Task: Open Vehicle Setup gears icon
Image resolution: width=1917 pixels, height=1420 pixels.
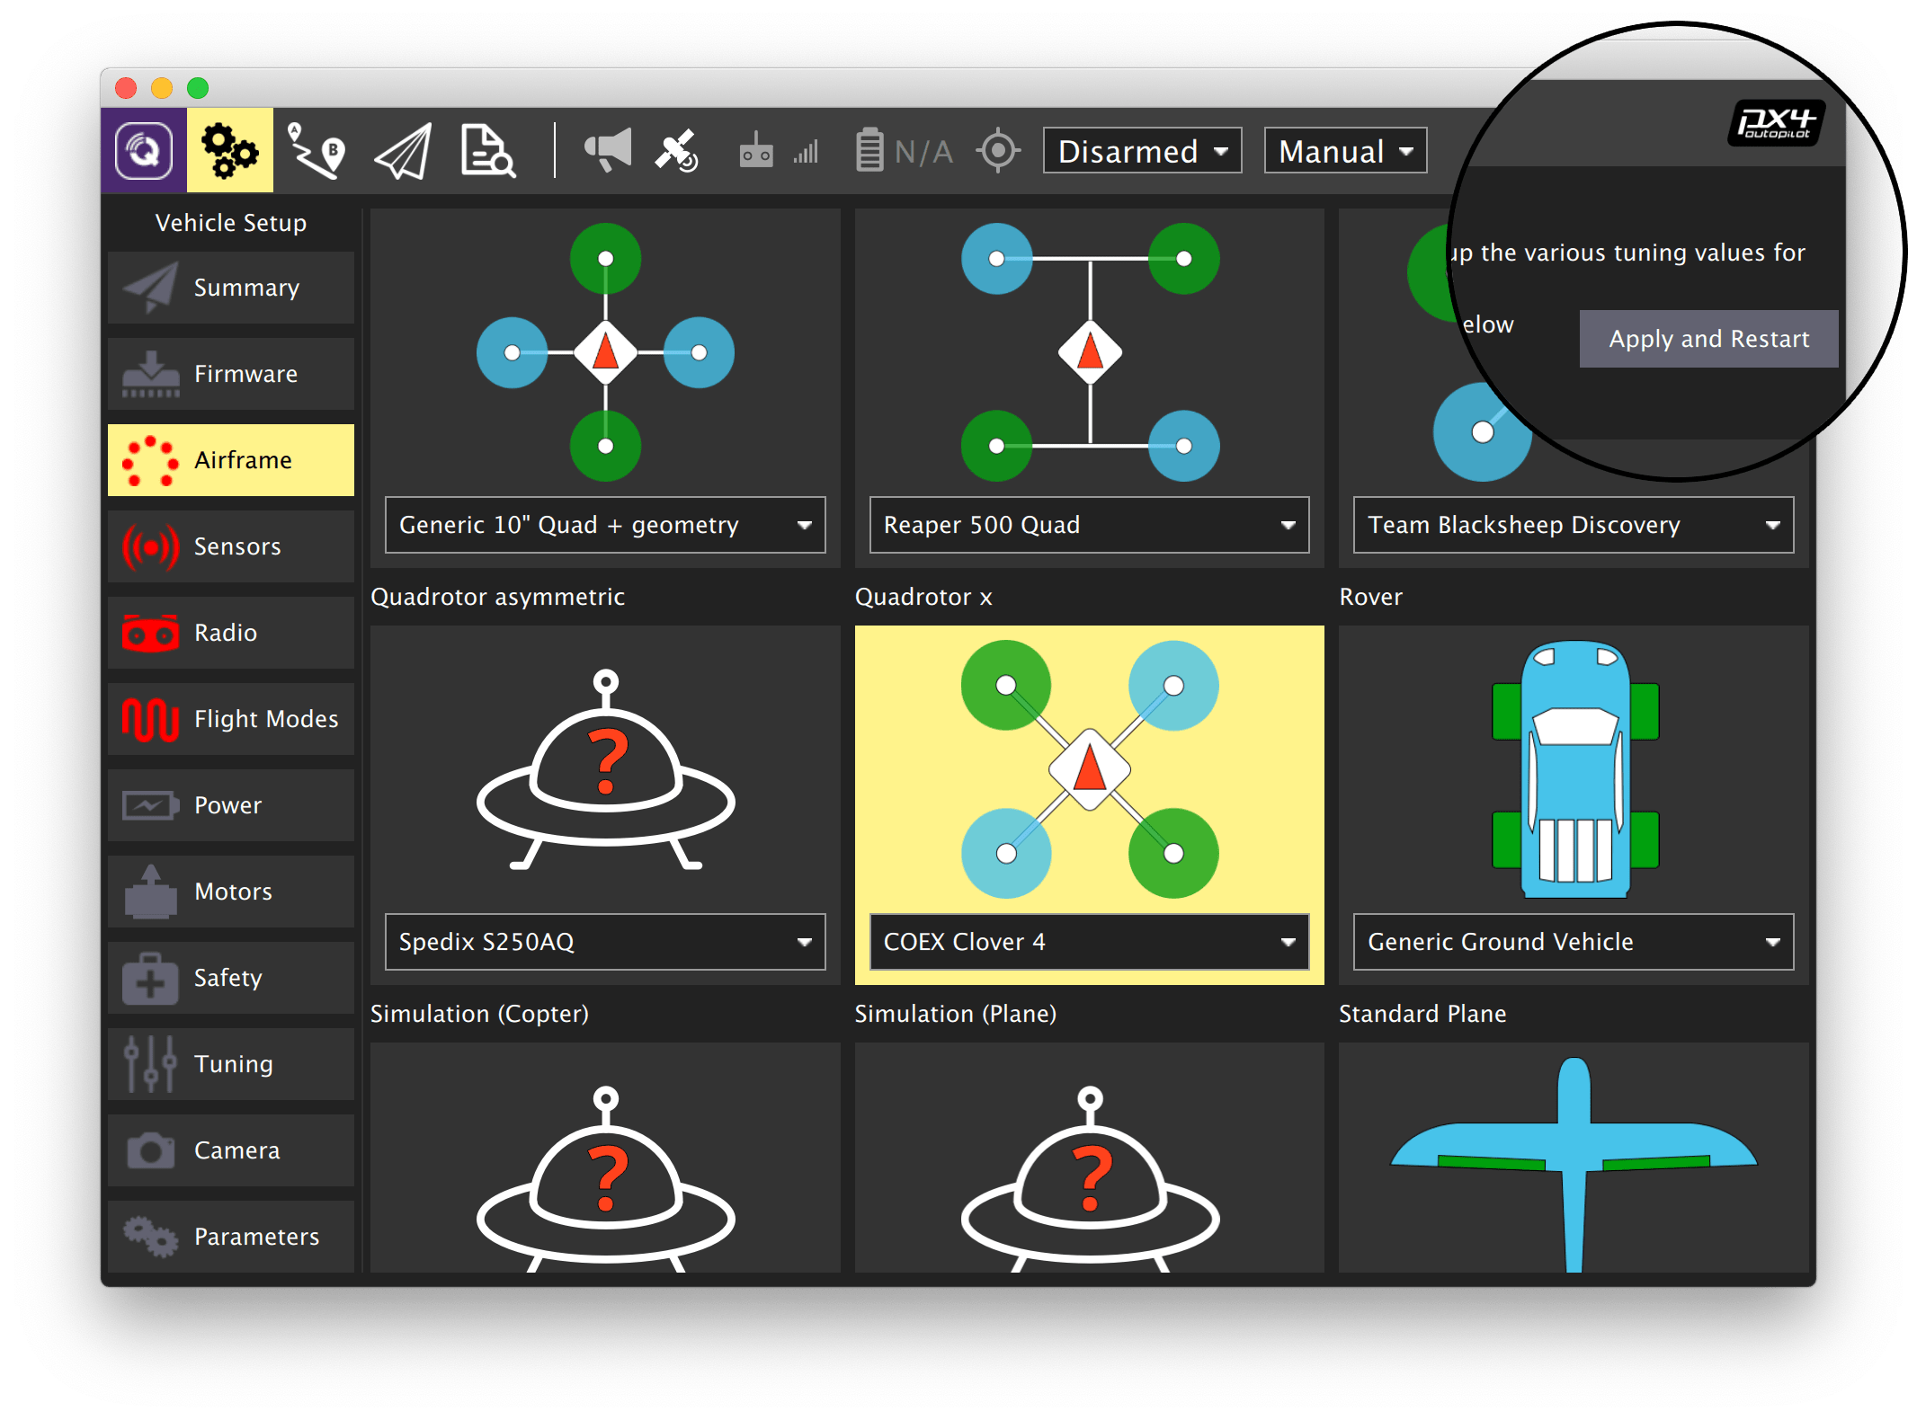Action: tap(230, 150)
